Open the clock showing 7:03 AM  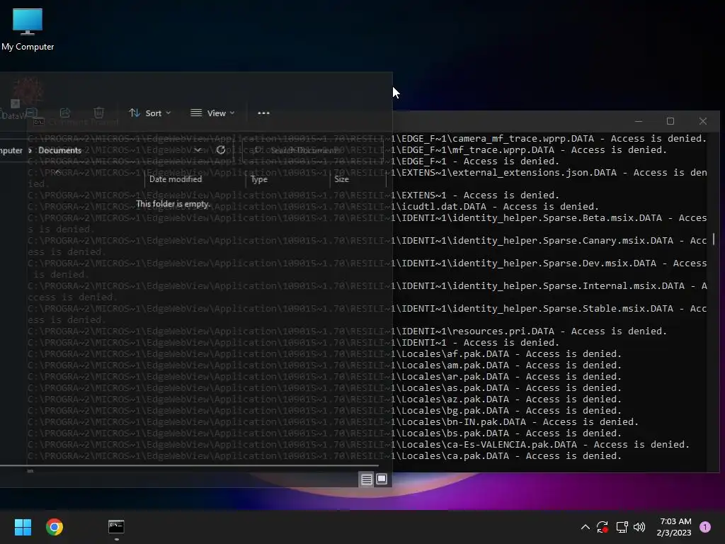point(674,527)
